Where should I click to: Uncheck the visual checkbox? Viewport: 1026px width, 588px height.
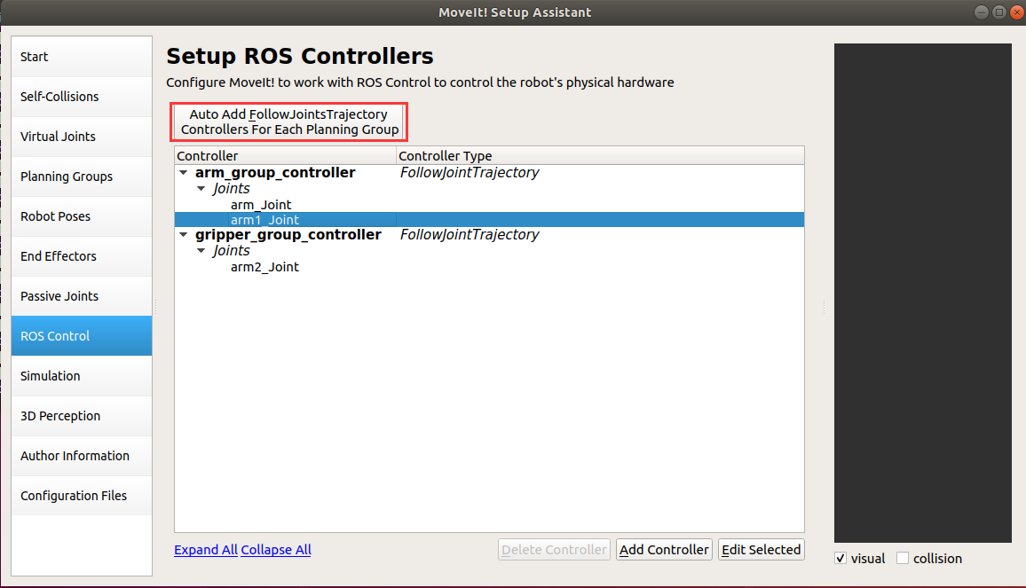click(x=841, y=559)
